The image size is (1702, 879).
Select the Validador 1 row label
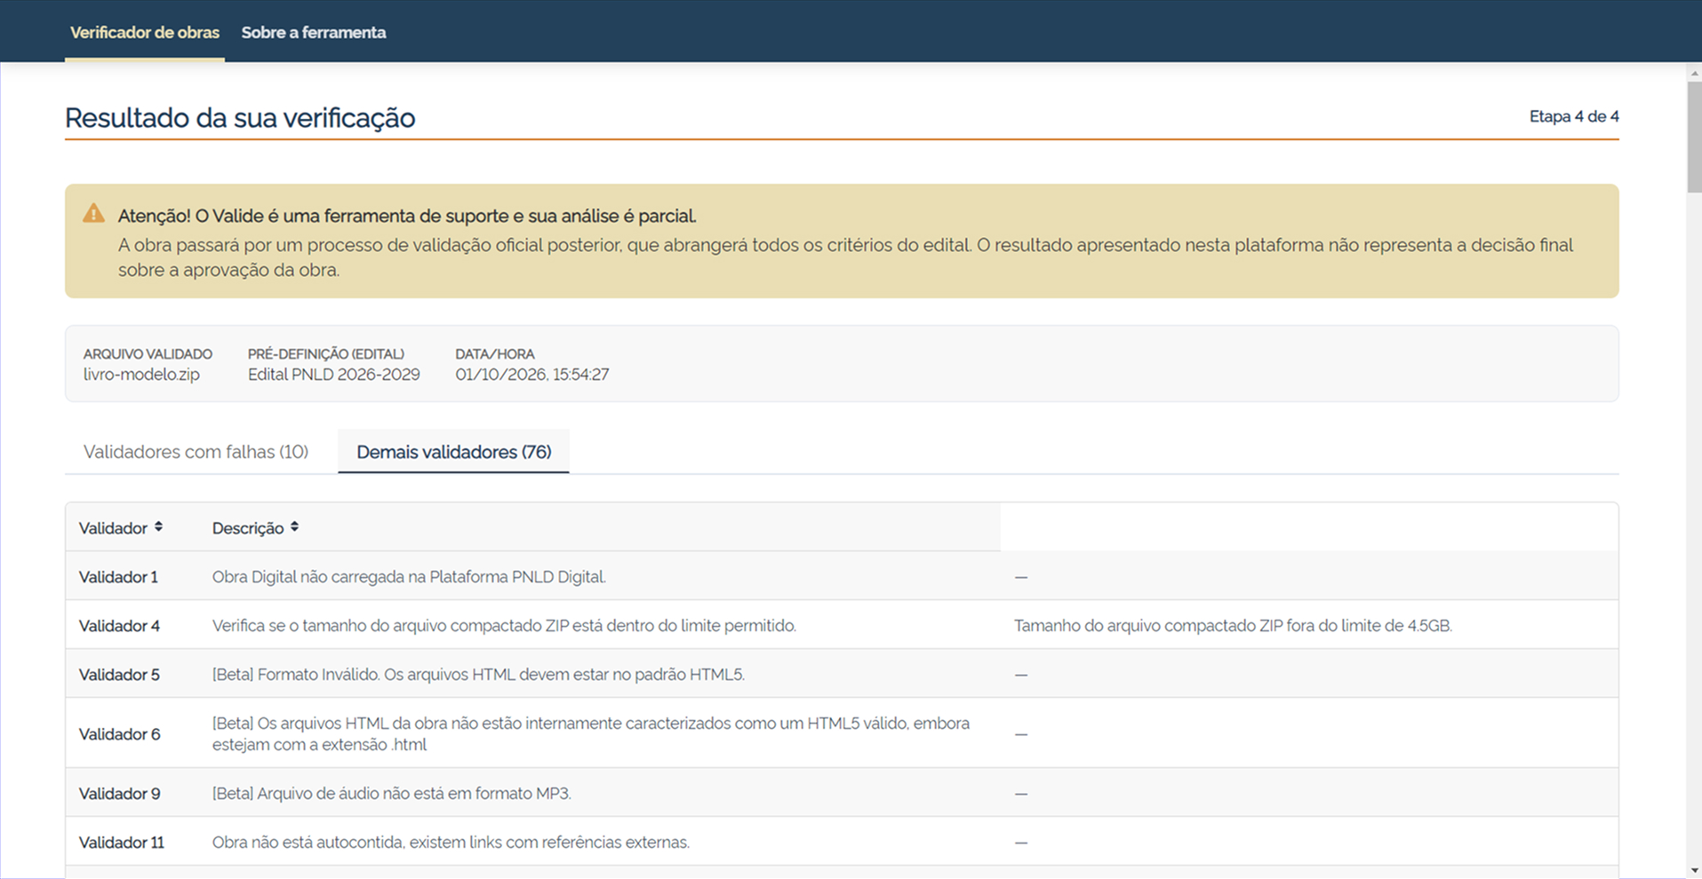click(x=118, y=577)
